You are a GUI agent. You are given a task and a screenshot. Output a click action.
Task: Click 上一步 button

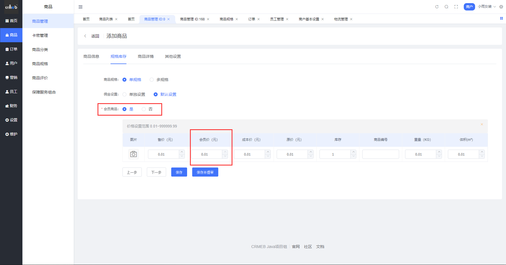(x=132, y=172)
